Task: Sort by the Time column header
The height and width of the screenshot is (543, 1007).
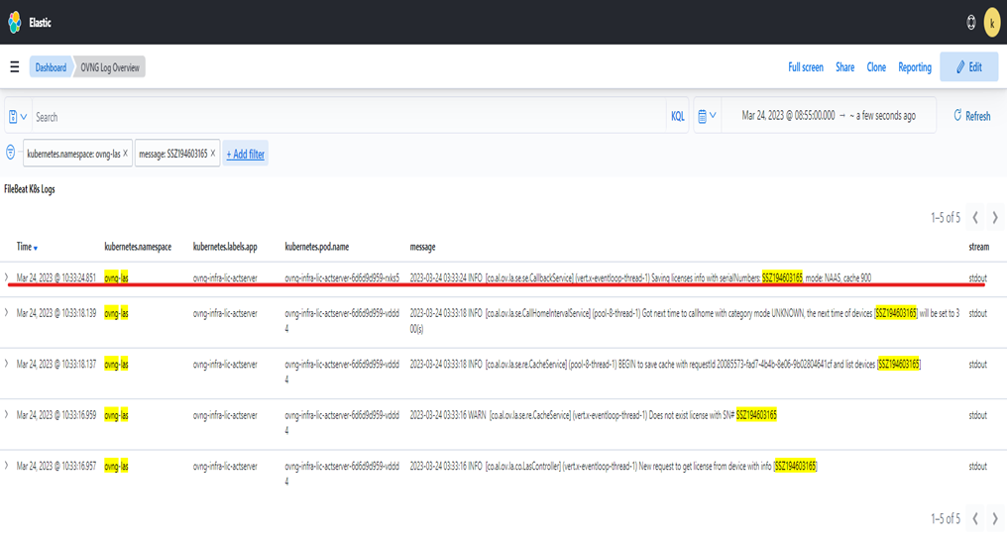Action: point(27,247)
